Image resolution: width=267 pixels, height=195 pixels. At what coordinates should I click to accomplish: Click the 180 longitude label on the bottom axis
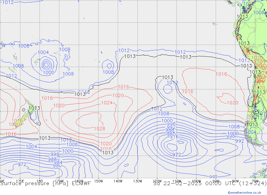click(x=40, y=181)
